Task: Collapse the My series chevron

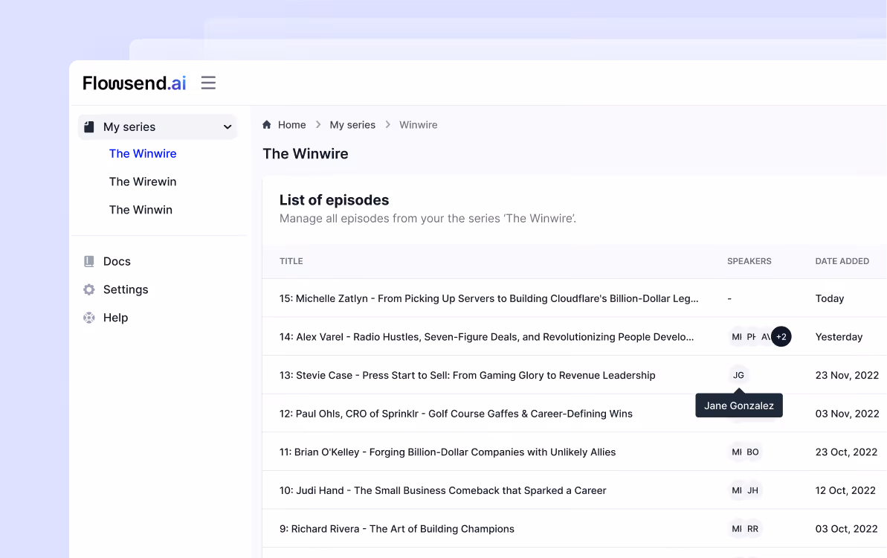Action: pyautogui.click(x=228, y=126)
